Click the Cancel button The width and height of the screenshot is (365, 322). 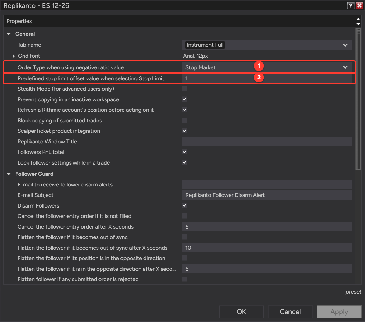click(290, 312)
